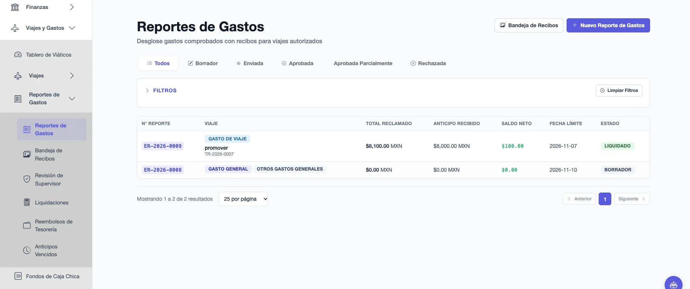
Task: Open the chatbot assistant floating icon
Action: 674,285
